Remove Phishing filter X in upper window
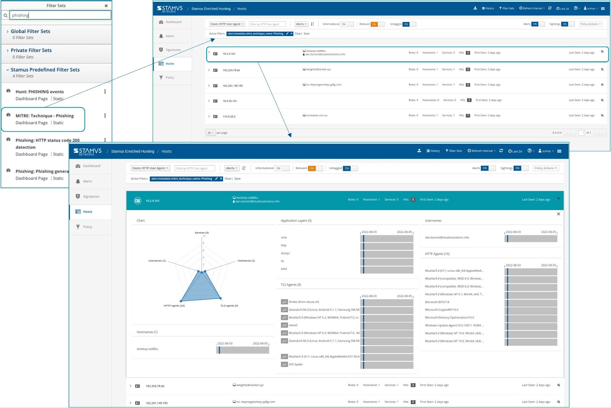The width and height of the screenshot is (611, 408). click(x=291, y=34)
